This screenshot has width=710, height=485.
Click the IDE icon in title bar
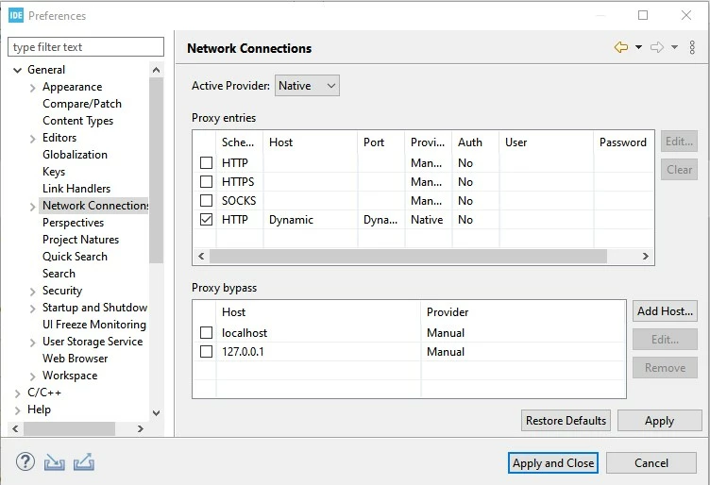(x=16, y=15)
